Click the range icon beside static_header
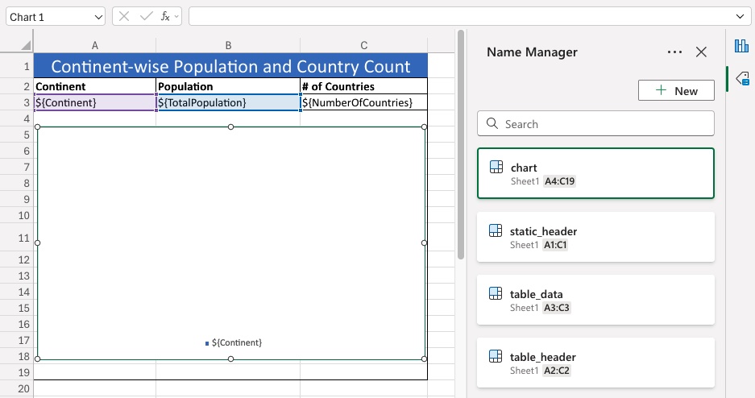The width and height of the screenshot is (755, 398). 496,230
